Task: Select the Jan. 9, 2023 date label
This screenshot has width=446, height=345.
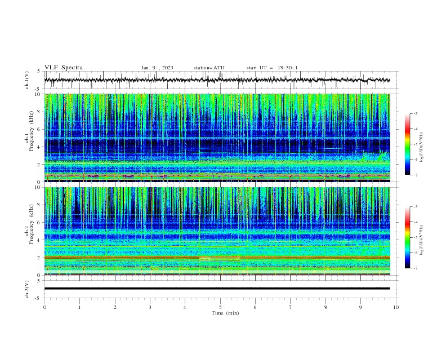Action: [x=157, y=68]
